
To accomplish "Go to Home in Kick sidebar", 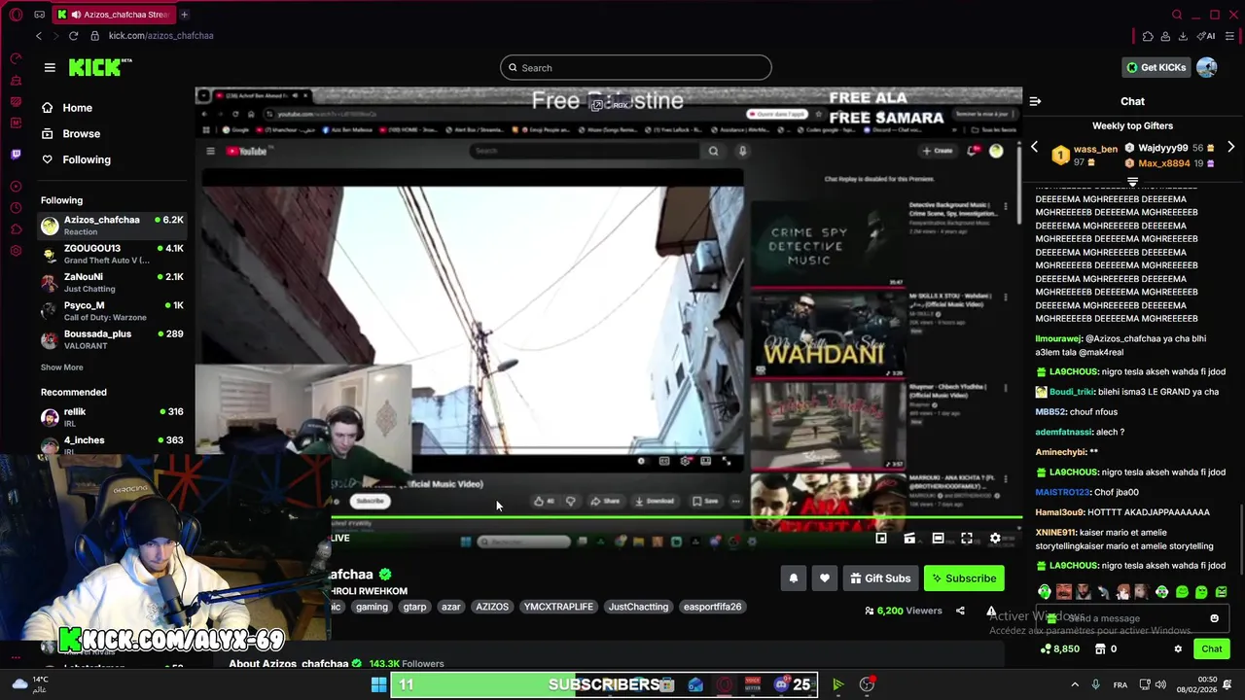I will pyautogui.click(x=67, y=108).
